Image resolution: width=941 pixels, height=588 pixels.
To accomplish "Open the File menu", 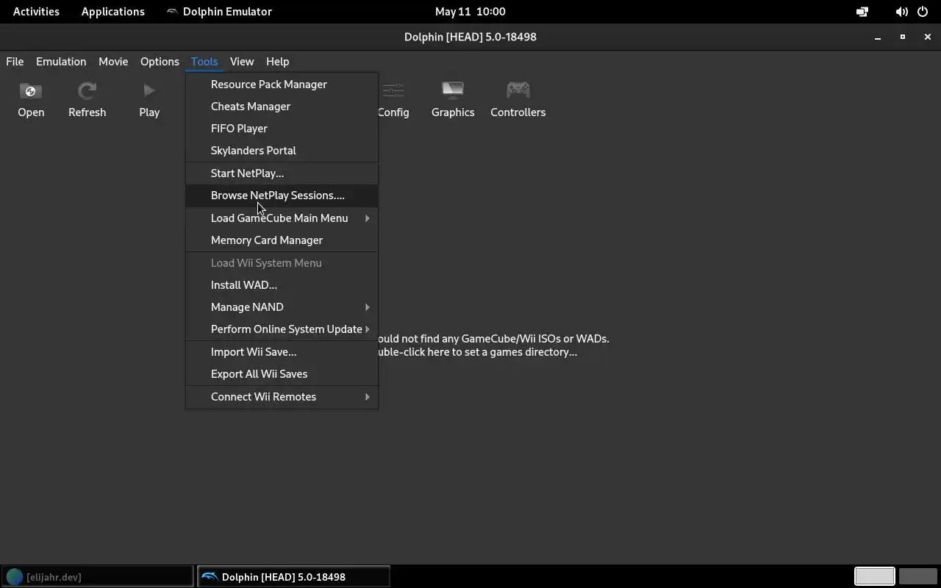I will (15, 62).
